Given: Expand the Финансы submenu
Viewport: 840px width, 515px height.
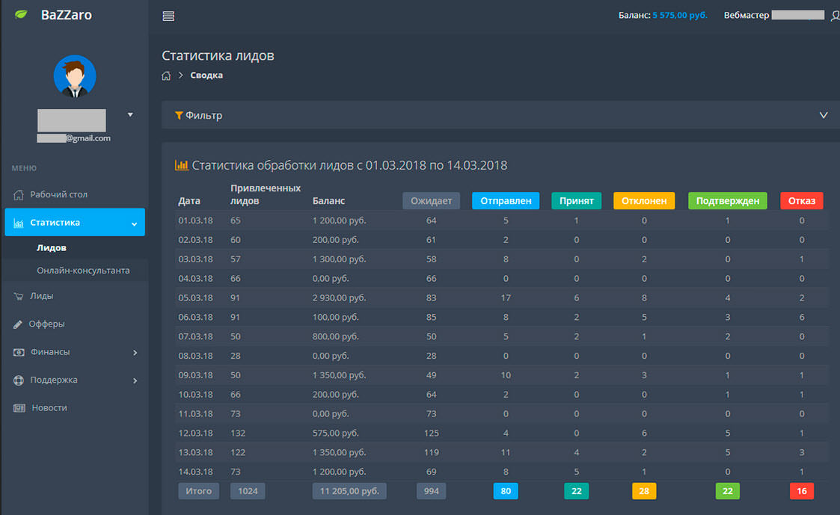Looking at the screenshot, I should pos(135,352).
